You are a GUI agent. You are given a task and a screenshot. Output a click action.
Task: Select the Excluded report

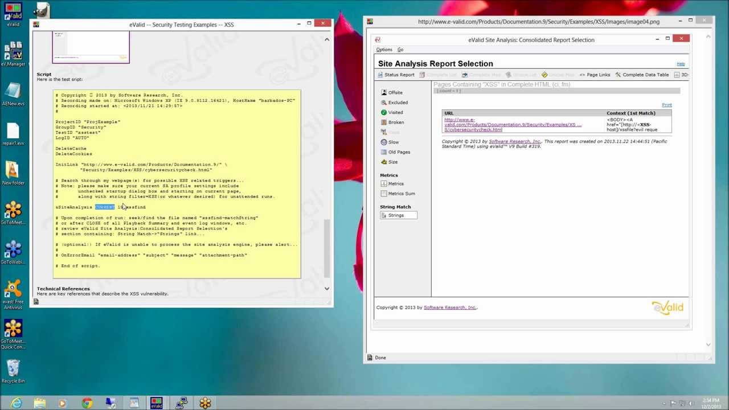point(394,102)
